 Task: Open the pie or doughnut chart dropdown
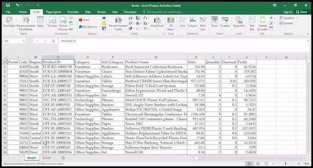(131, 28)
